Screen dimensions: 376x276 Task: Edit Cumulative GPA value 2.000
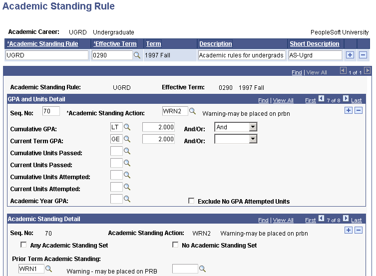pos(158,127)
